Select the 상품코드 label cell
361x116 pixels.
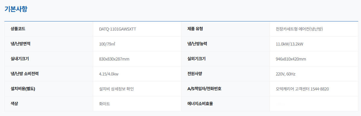(x=49, y=29)
